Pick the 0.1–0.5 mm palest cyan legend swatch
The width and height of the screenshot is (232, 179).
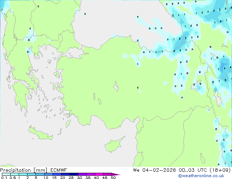[6, 174]
